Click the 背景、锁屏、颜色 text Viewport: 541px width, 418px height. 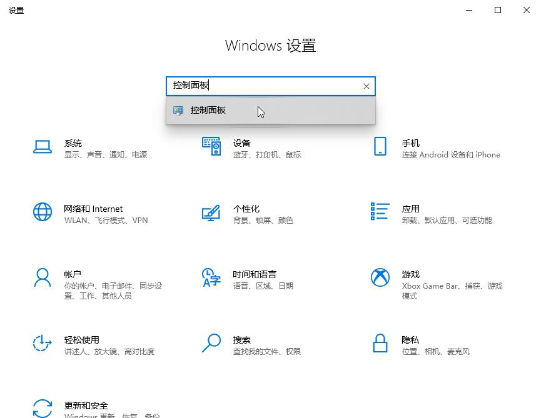(263, 220)
